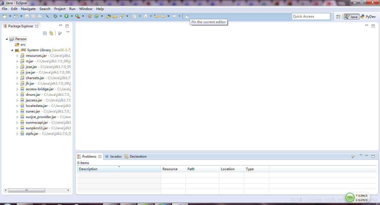380x205 pixels.
Task: Minimize the Package Explorer view
Action: (x=61, y=26)
